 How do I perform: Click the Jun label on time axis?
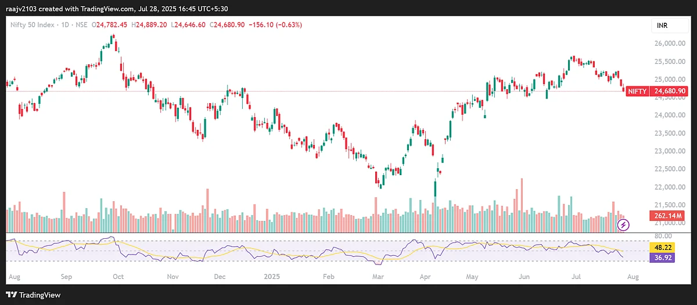(x=524, y=278)
